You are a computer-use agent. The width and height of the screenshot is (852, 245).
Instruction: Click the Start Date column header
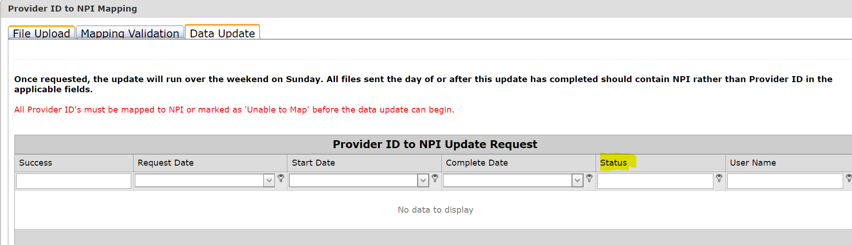(x=313, y=163)
